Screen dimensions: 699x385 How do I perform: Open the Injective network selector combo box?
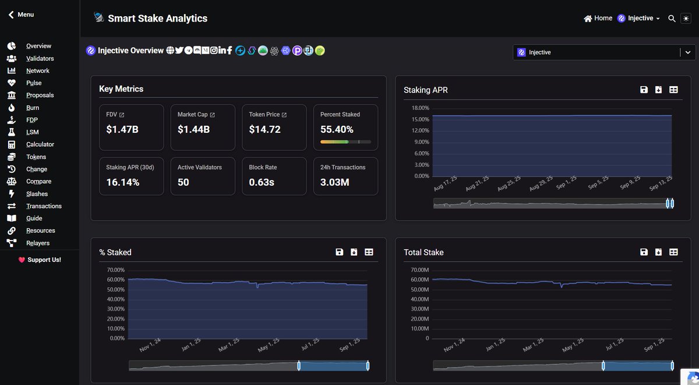604,52
